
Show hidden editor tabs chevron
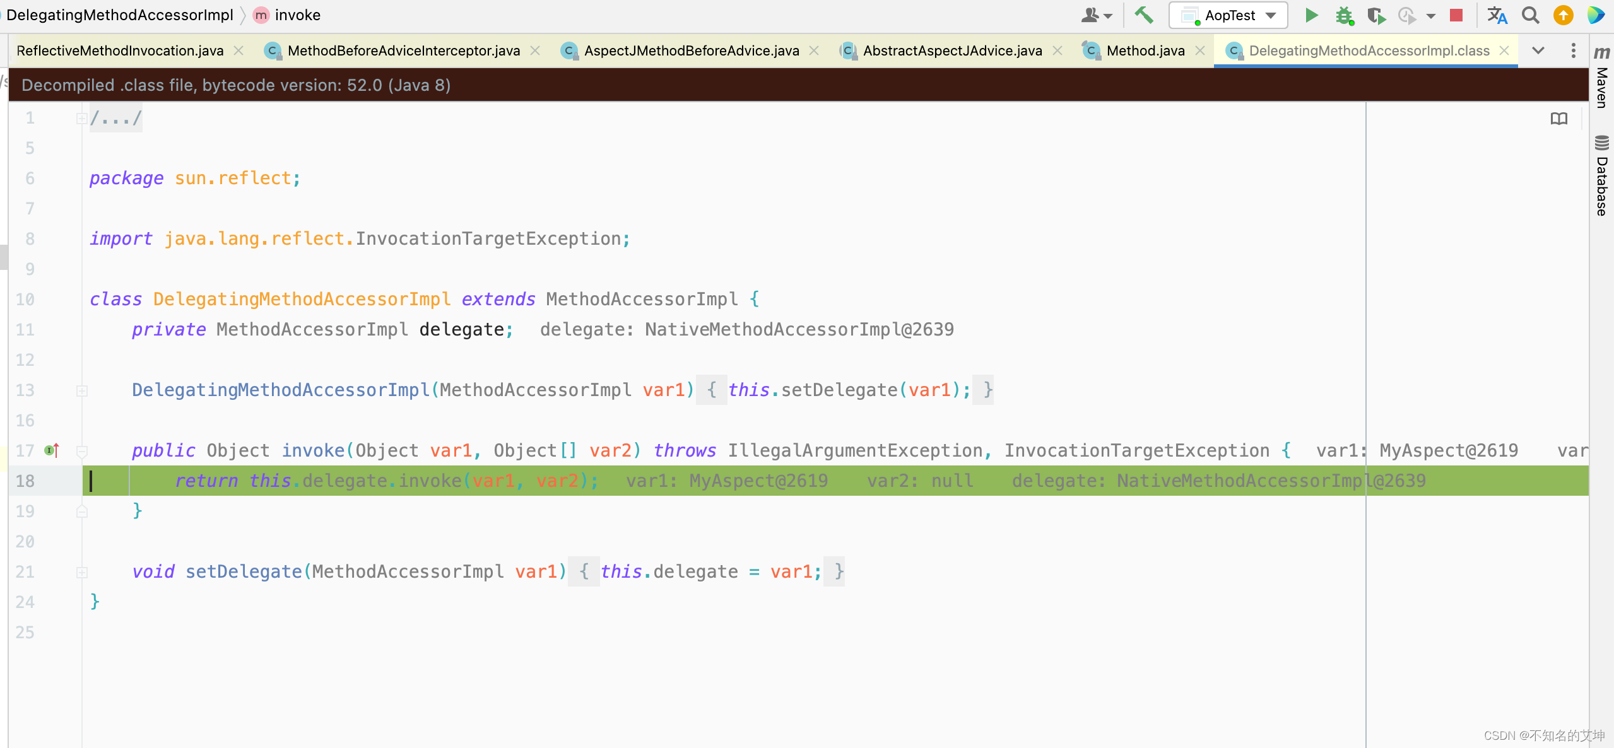point(1538,50)
